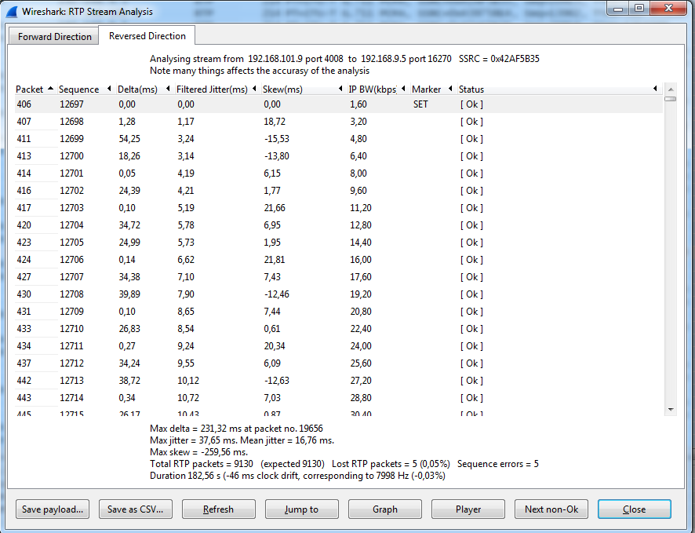Sort by the Sequence column header
The height and width of the screenshot is (533, 695).
pos(78,89)
